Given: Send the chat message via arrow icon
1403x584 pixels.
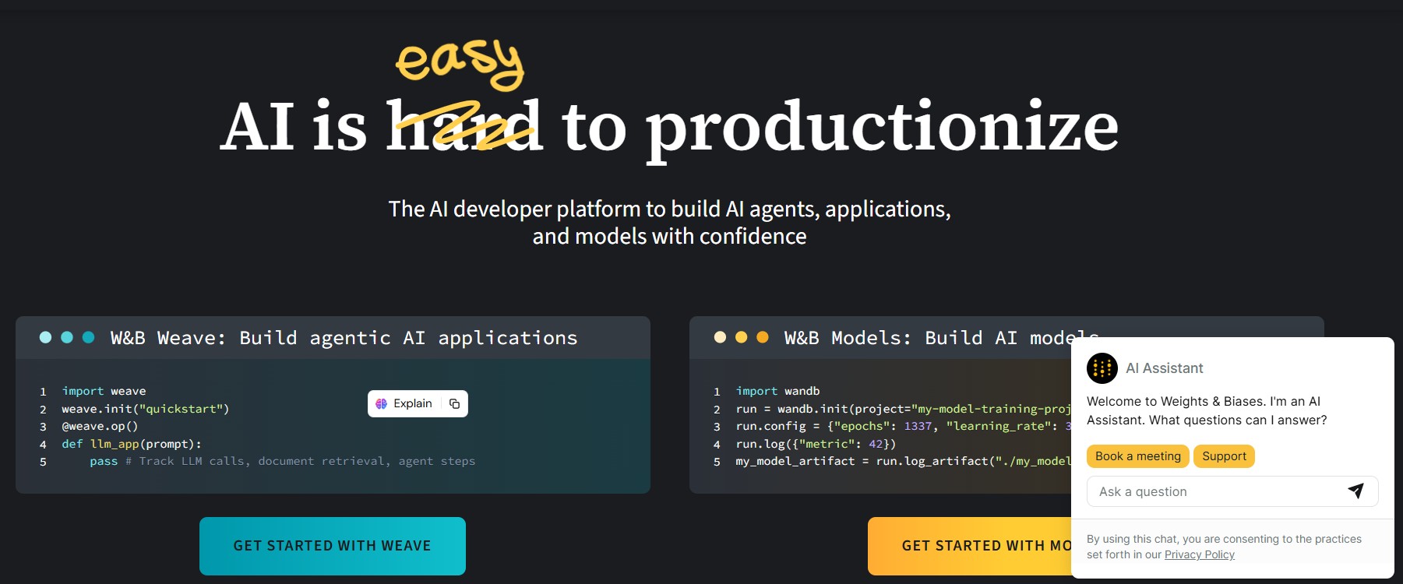Looking at the screenshot, I should click(x=1356, y=491).
